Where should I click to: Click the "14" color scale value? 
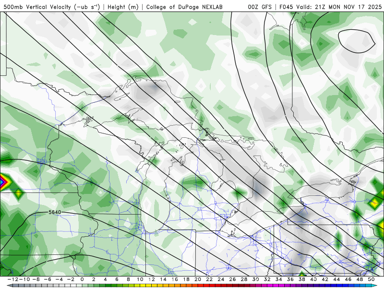[x=163, y=279]
